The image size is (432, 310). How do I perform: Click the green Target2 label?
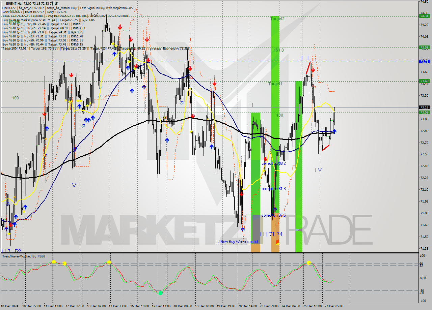277,19
